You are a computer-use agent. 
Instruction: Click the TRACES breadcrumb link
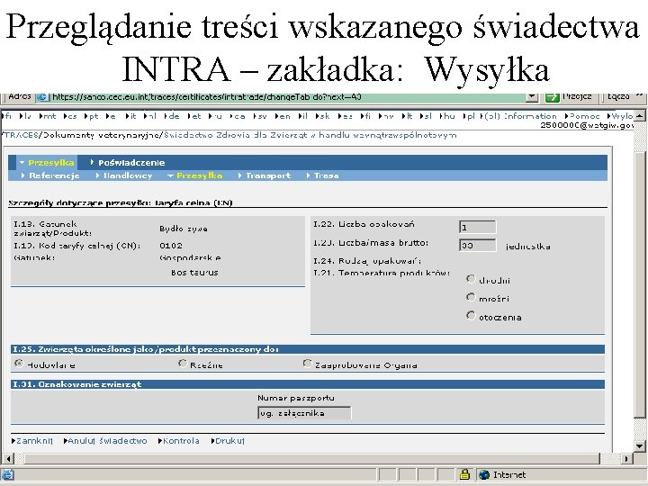pyautogui.click(x=21, y=135)
